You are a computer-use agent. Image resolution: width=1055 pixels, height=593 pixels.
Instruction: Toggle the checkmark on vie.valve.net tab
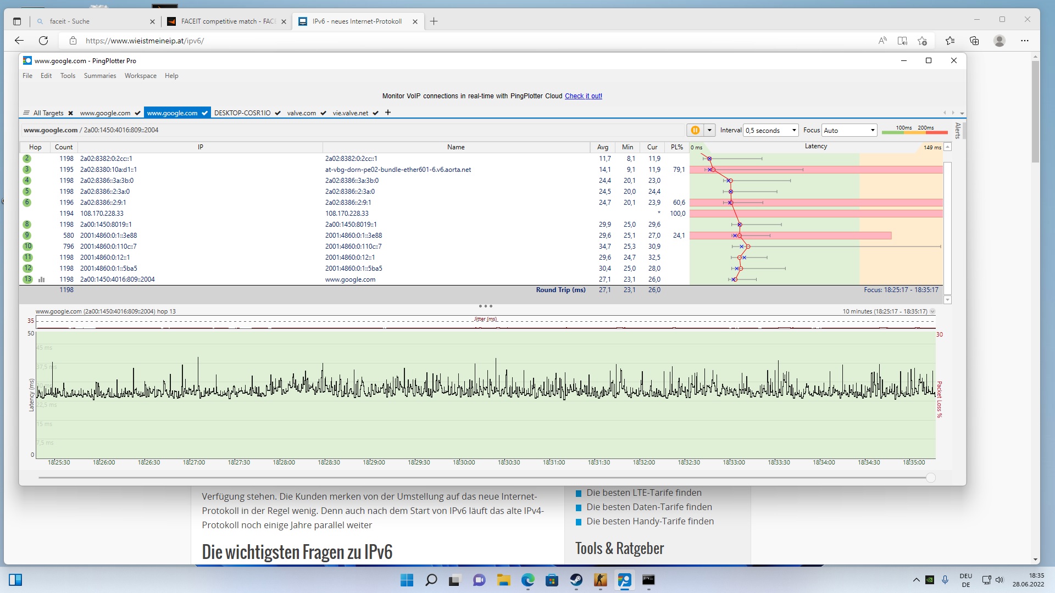pyautogui.click(x=375, y=113)
